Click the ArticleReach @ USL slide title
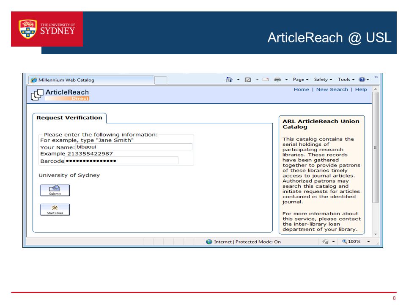This screenshot has width=406, height=305. (x=329, y=38)
